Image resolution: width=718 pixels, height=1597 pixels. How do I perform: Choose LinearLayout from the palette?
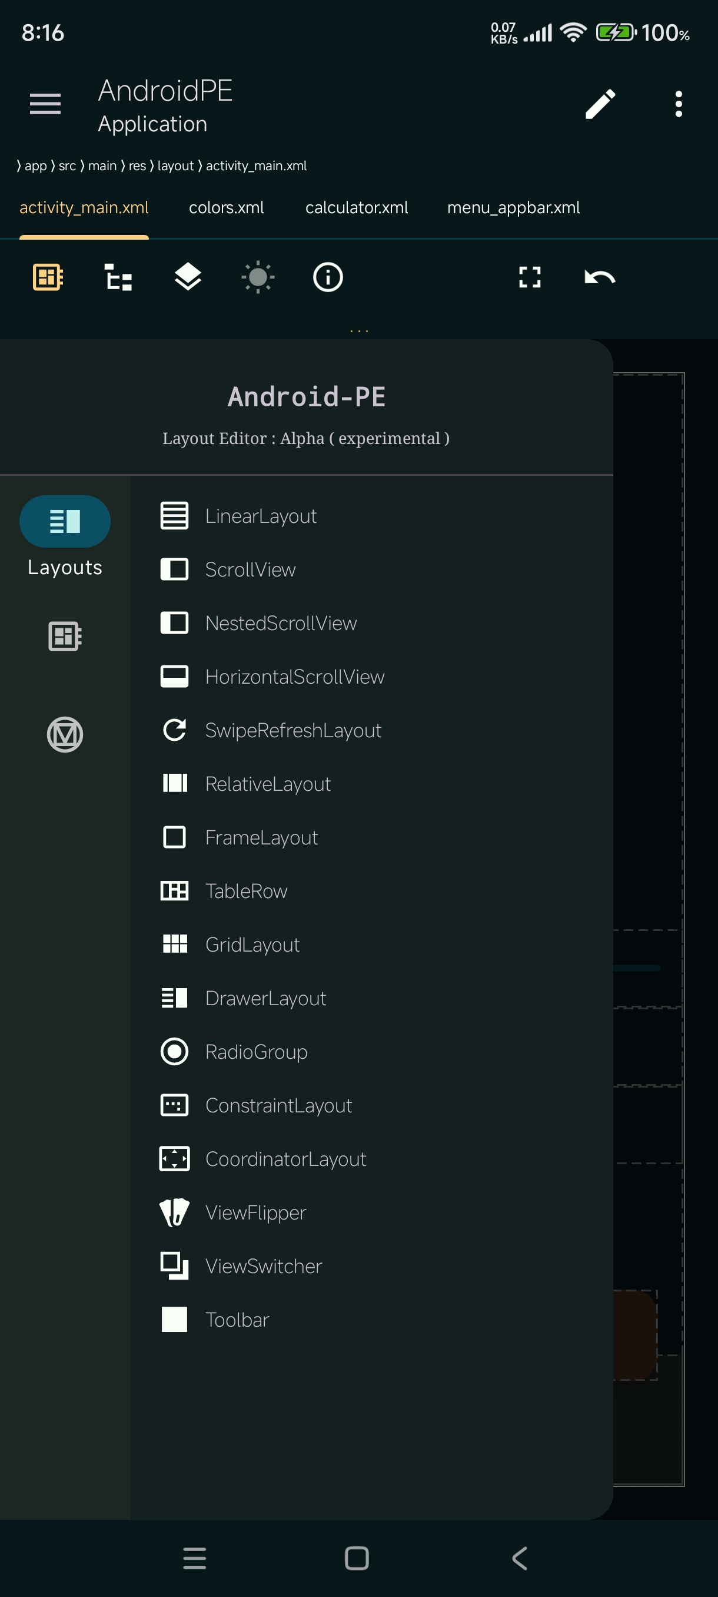click(260, 516)
